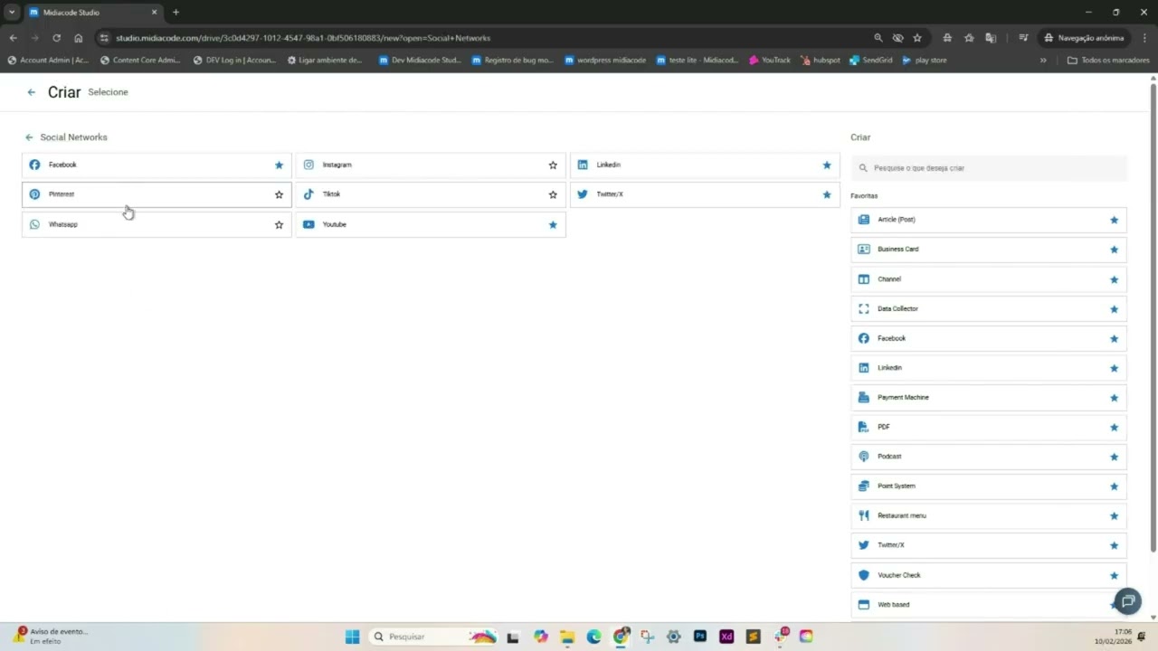Mark Tiktok as favorite star
The width and height of the screenshot is (1158, 651).
click(553, 194)
